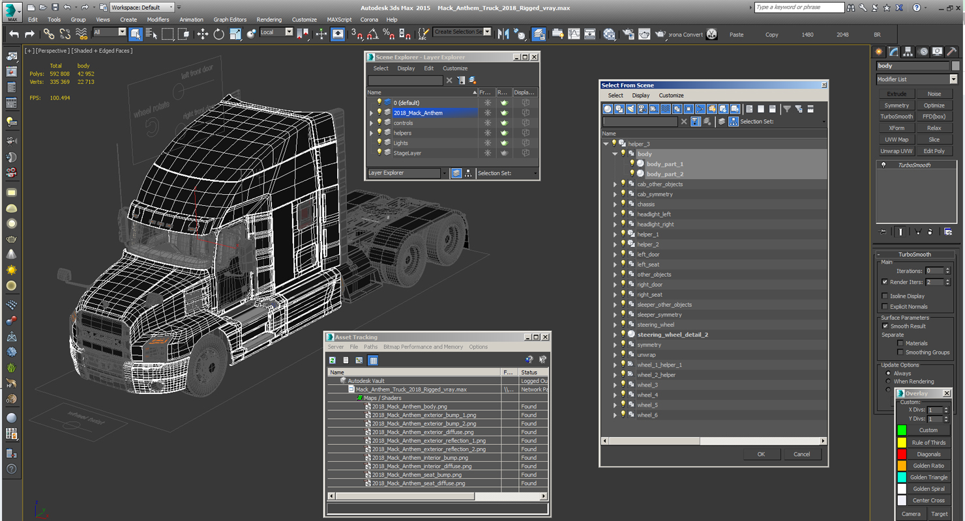
Task: Expand the helpers layer in Layer Explorer
Action: 372,133
